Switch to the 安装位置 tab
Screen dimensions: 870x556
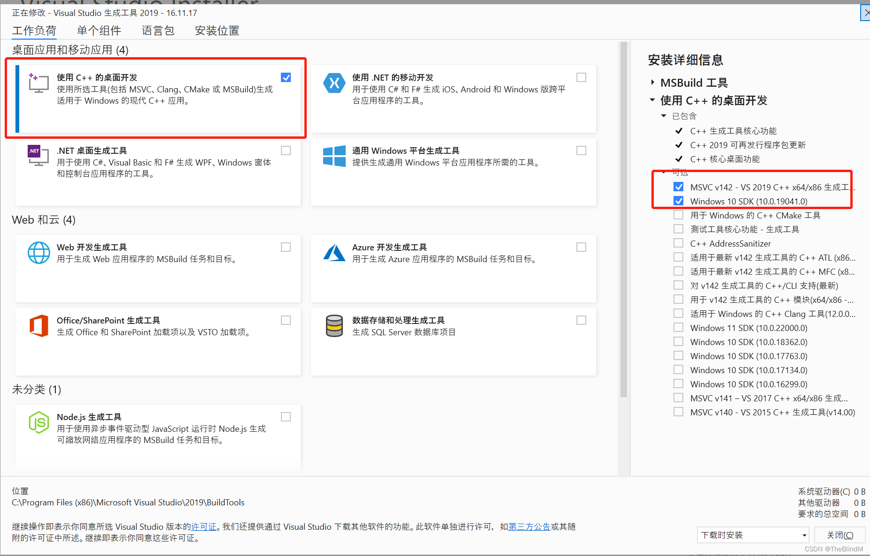point(217,31)
